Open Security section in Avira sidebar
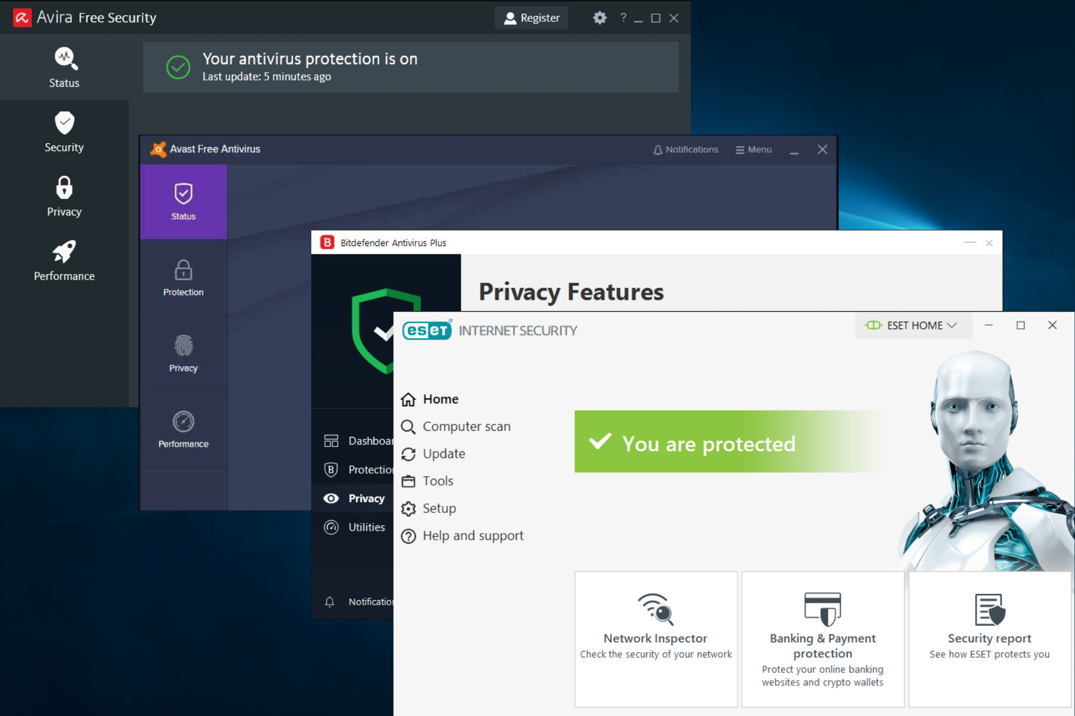This screenshot has height=716, width=1075. (x=64, y=132)
